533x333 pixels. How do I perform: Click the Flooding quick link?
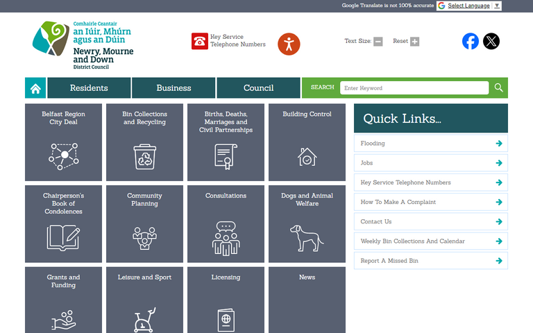430,144
